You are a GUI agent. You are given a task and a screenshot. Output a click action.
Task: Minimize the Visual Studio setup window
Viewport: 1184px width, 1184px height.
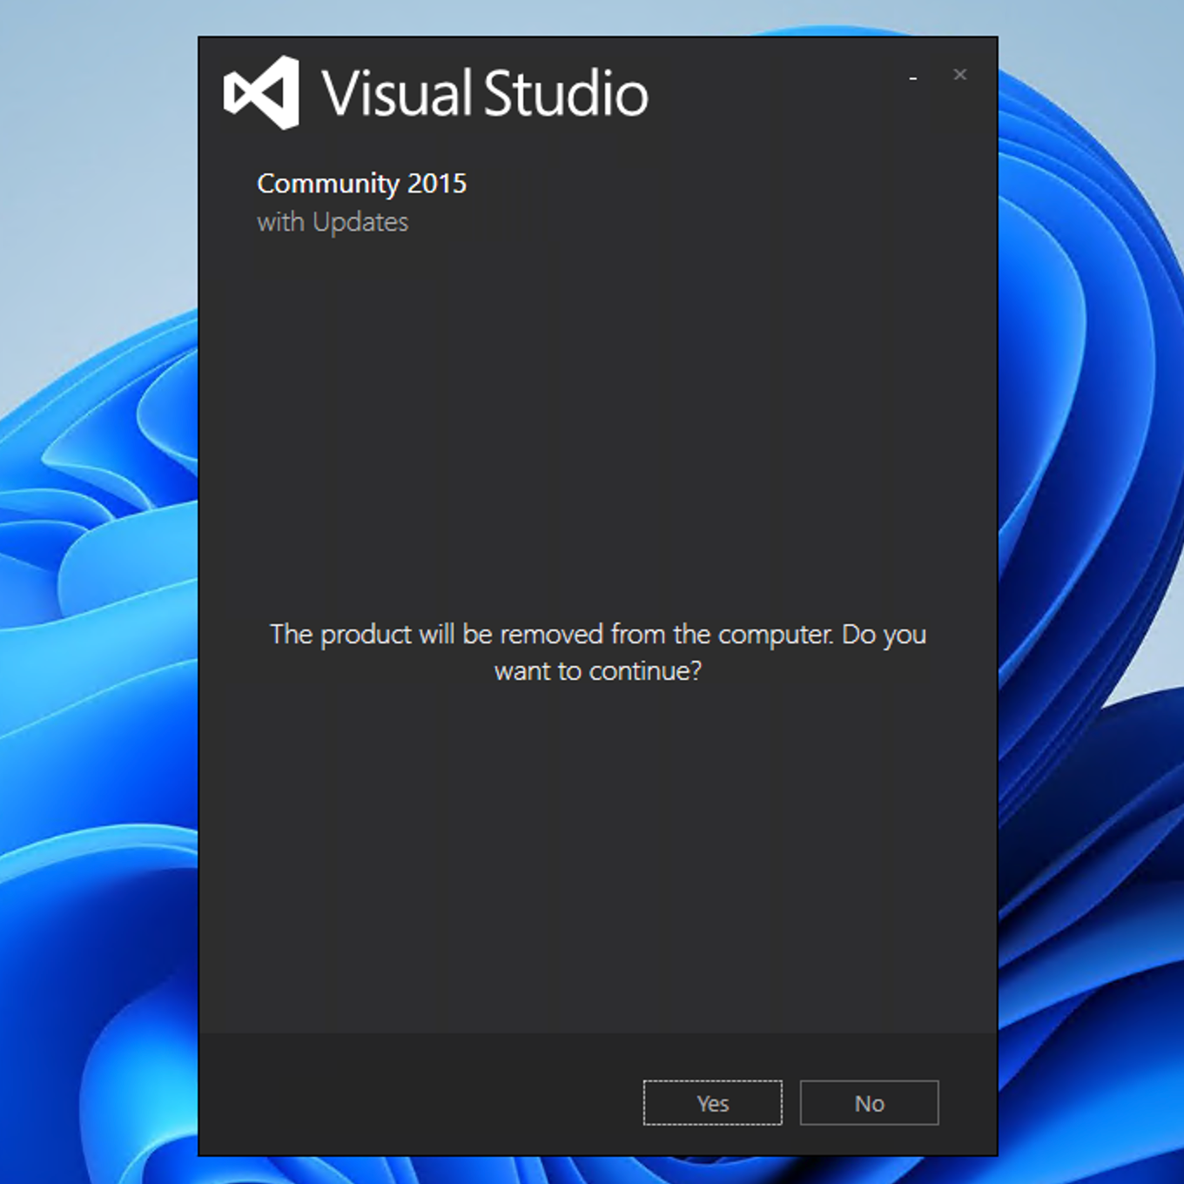click(912, 77)
